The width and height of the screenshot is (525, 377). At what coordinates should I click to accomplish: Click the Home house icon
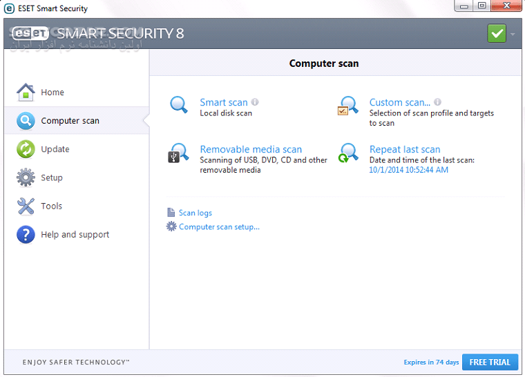[26, 92]
